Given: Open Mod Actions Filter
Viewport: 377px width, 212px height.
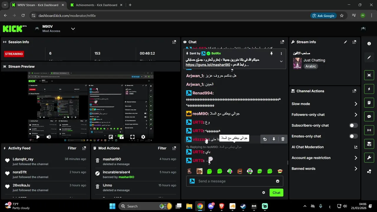Looking at the screenshot, I should coord(162,148).
